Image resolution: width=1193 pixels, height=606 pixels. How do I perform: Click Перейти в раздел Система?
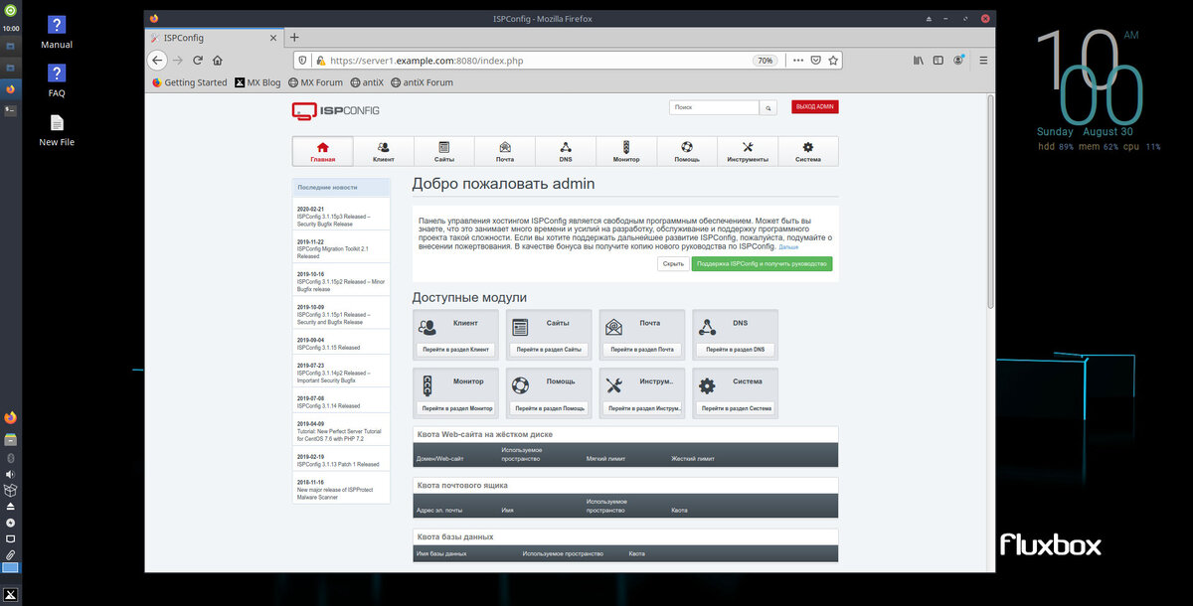tap(736, 408)
